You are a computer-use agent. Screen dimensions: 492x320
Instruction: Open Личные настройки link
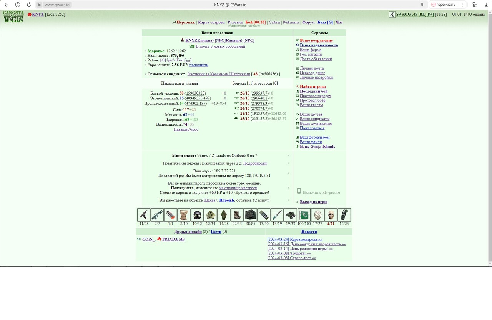(316, 77)
